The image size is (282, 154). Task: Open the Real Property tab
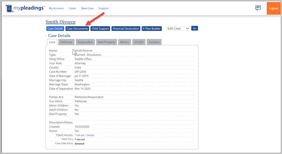point(106,42)
